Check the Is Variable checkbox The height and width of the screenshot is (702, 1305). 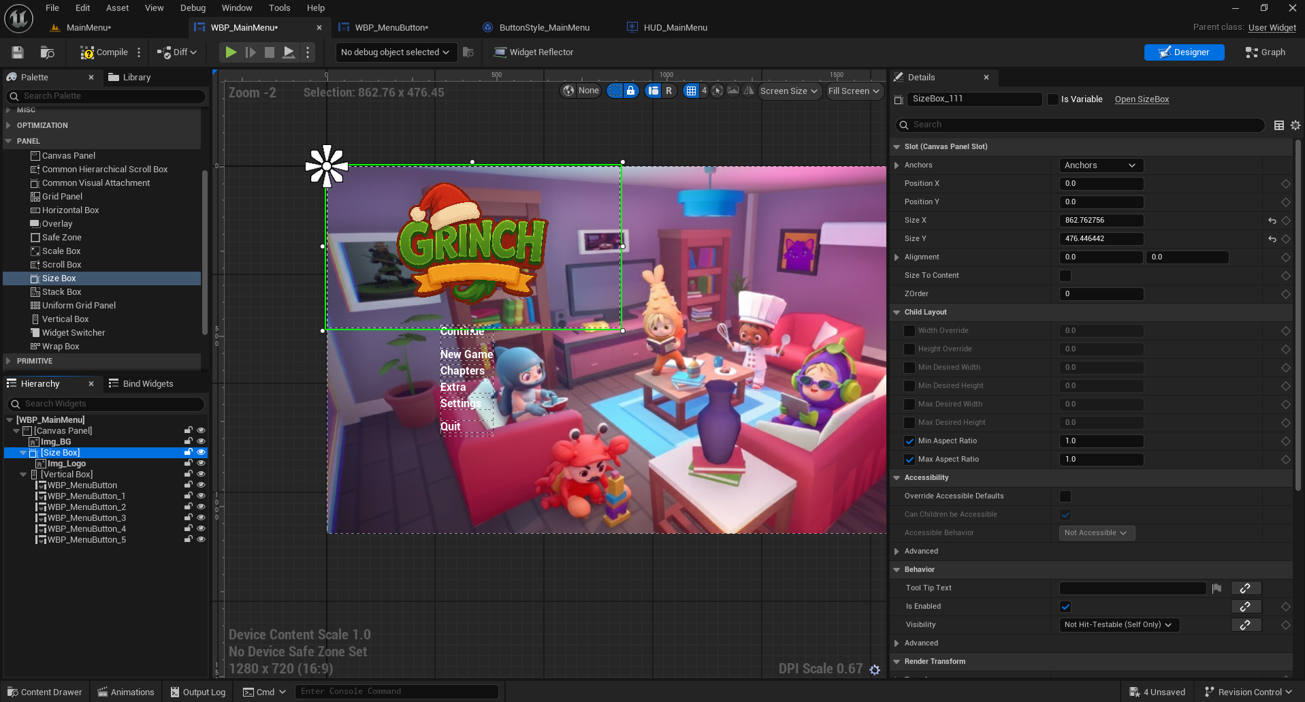click(1053, 99)
